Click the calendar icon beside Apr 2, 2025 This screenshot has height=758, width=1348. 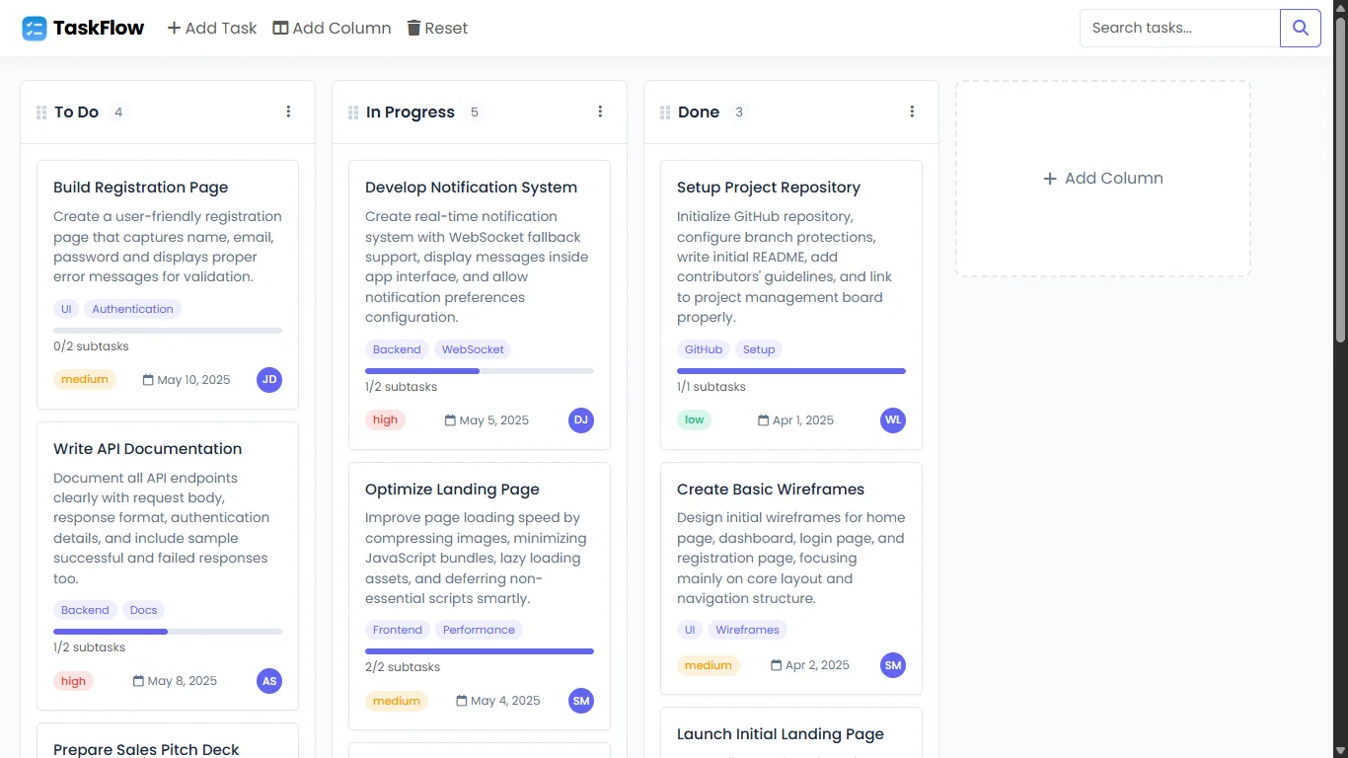(x=776, y=665)
